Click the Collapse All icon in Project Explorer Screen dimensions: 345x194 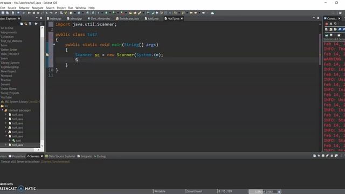[x=22, y=24]
